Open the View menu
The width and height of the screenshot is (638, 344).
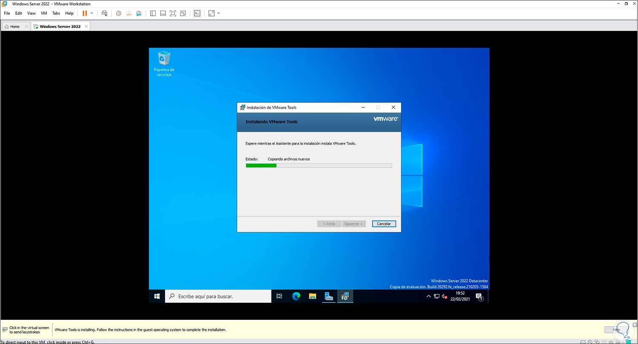(x=31, y=13)
